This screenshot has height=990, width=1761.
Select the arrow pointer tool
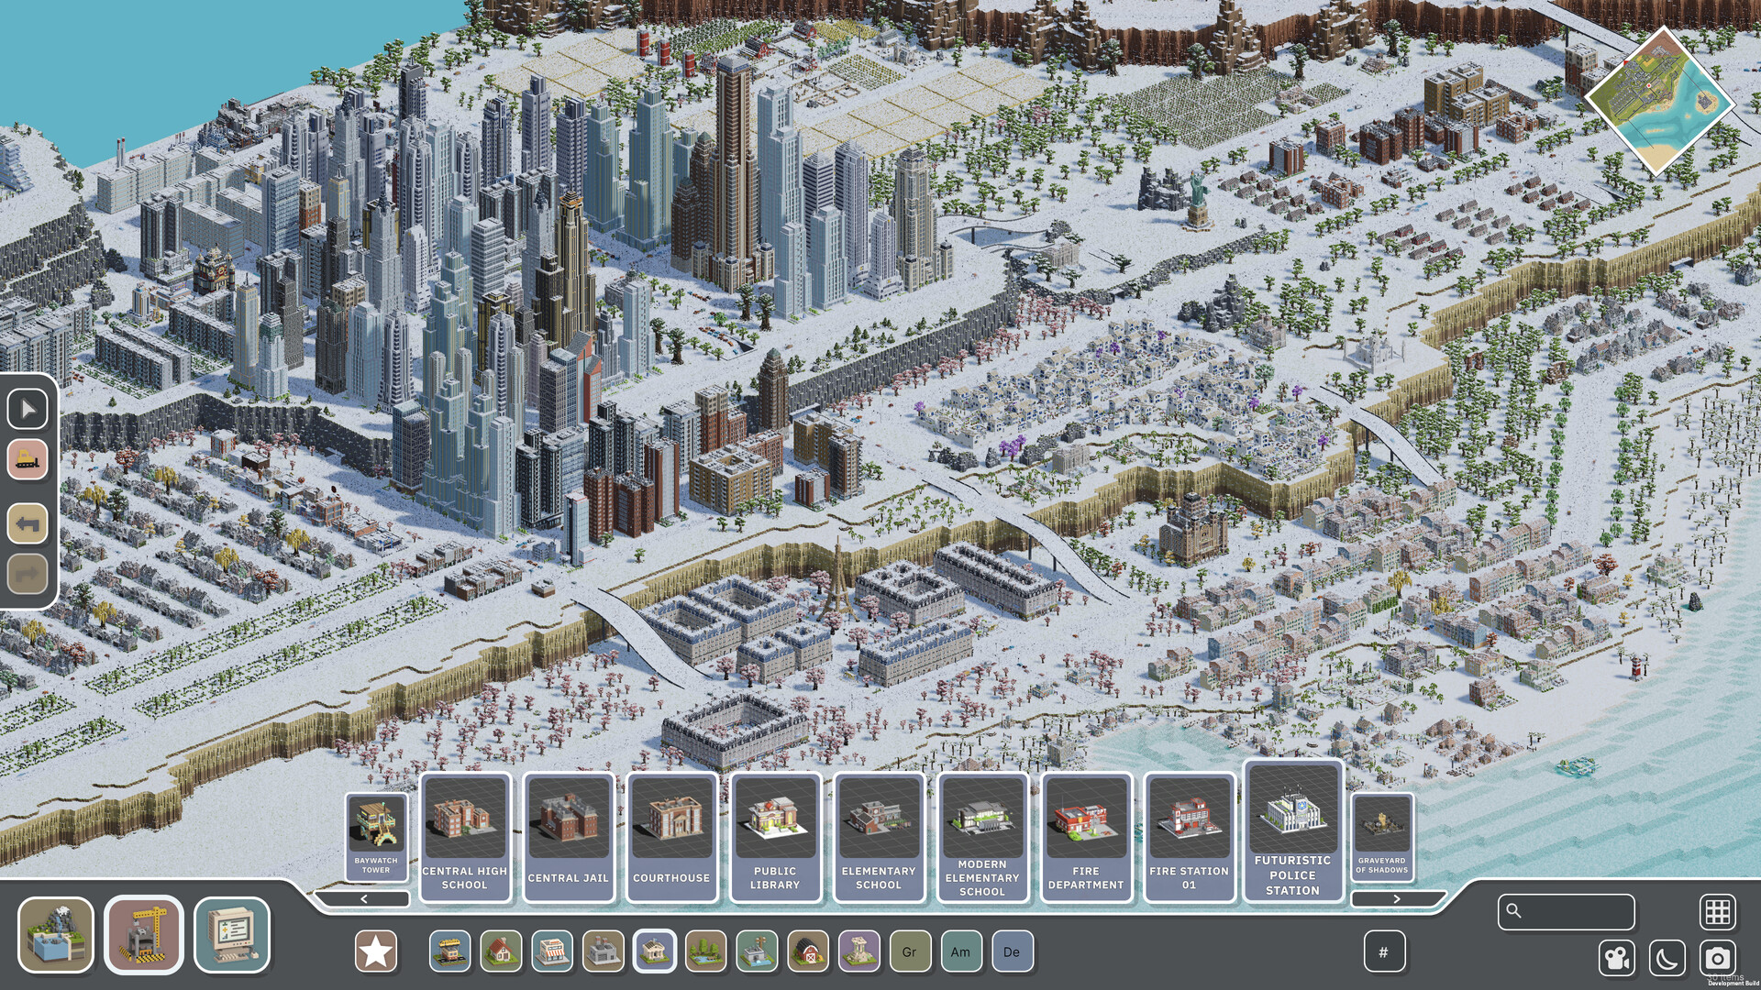(x=28, y=409)
